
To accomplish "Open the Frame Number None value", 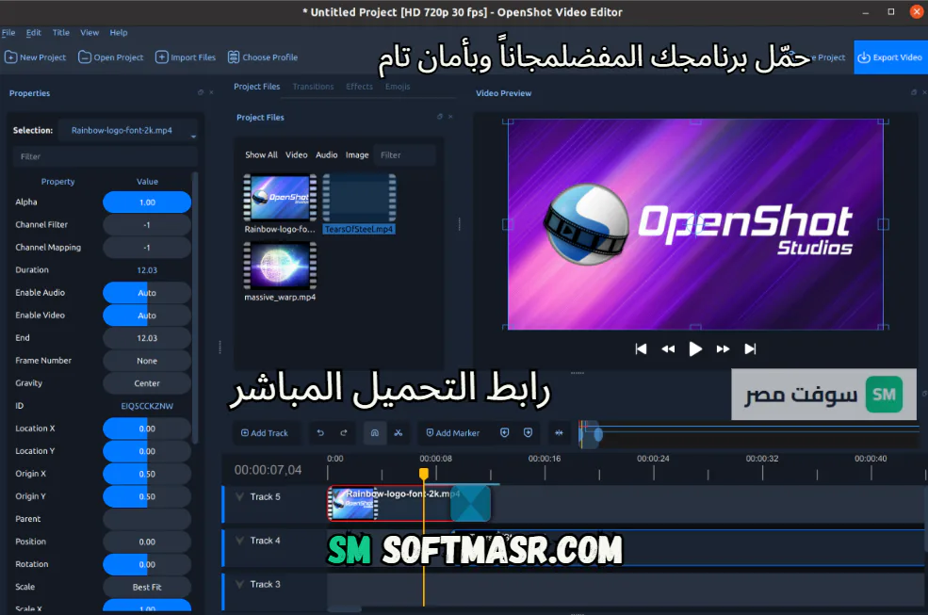I will coord(147,361).
